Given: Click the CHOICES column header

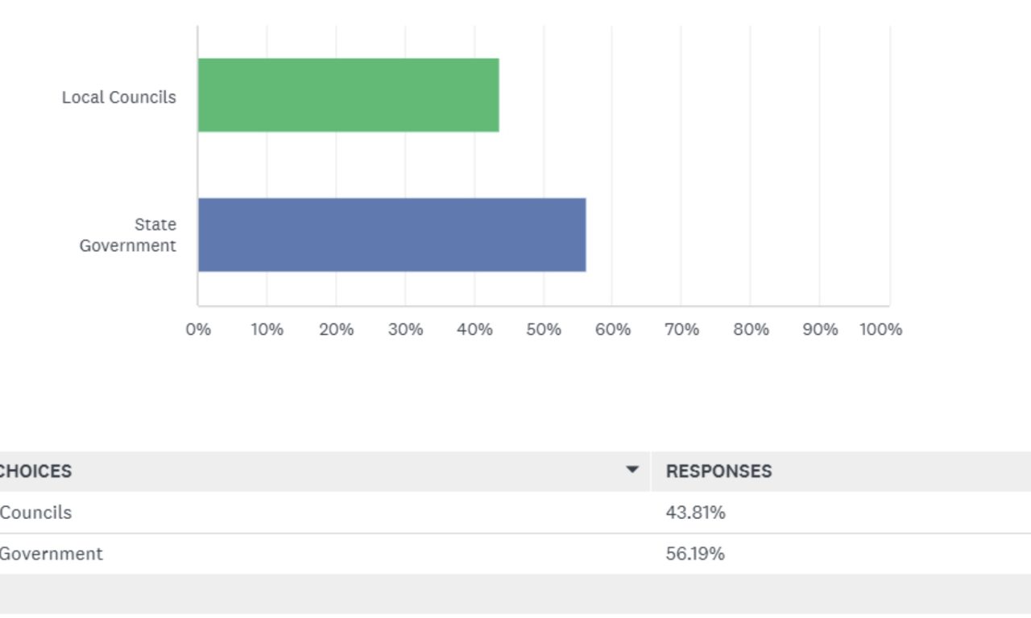Looking at the screenshot, I should pos(36,472).
